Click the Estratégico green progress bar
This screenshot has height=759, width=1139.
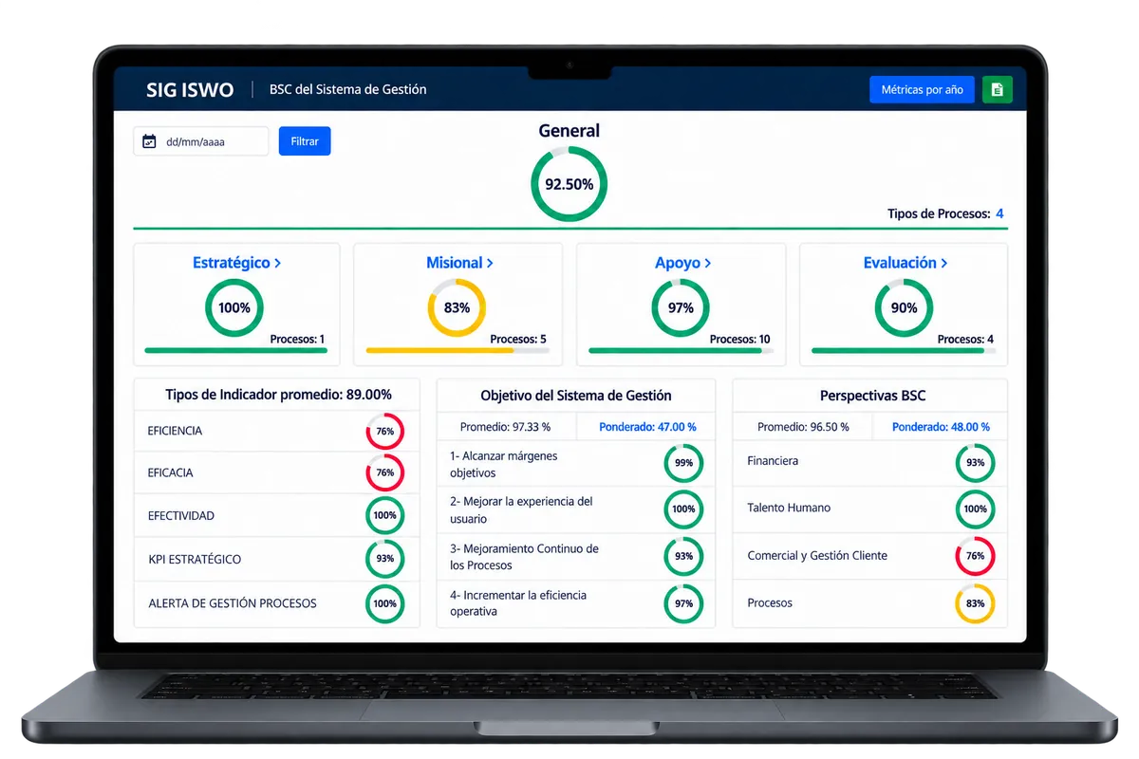click(236, 350)
